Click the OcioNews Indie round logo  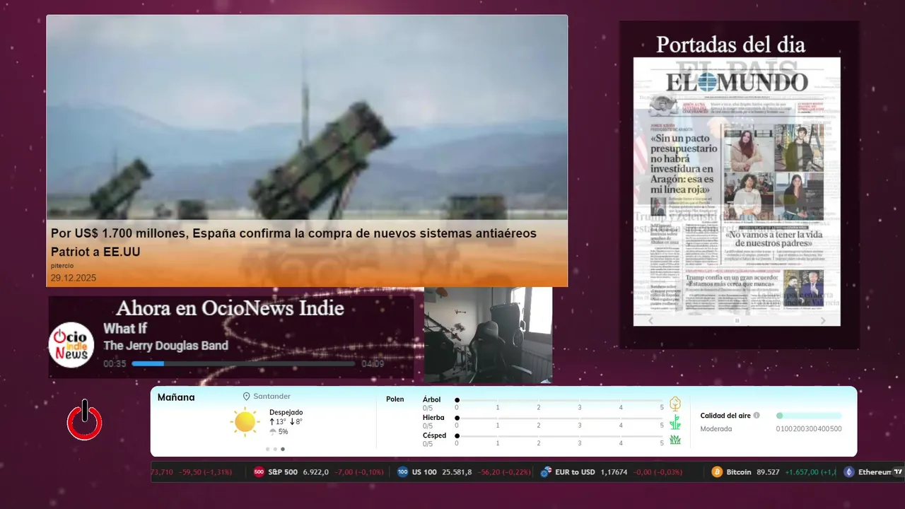coord(71,346)
